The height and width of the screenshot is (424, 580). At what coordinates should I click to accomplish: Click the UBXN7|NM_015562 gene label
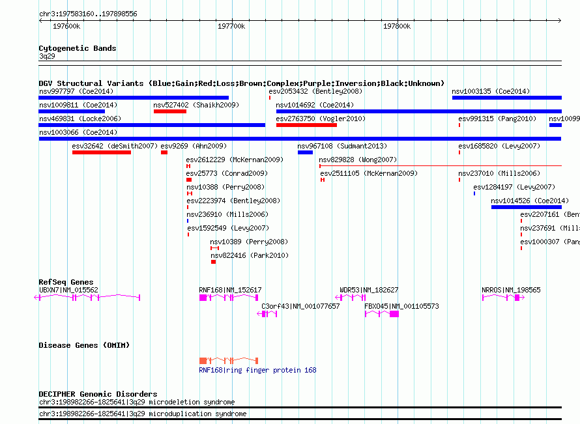[68, 290]
